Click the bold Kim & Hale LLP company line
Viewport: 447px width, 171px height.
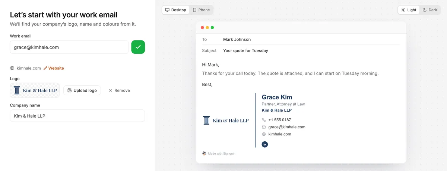(x=277, y=110)
